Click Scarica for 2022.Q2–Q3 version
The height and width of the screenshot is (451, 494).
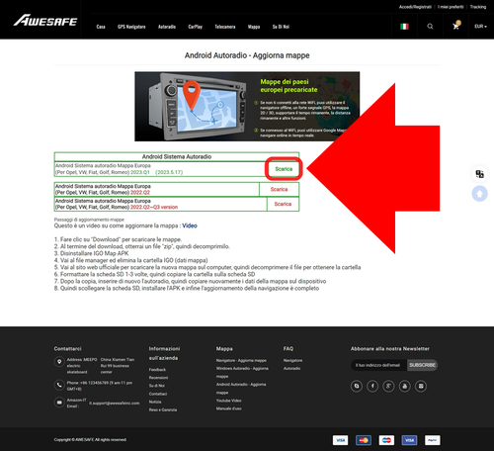(283, 204)
